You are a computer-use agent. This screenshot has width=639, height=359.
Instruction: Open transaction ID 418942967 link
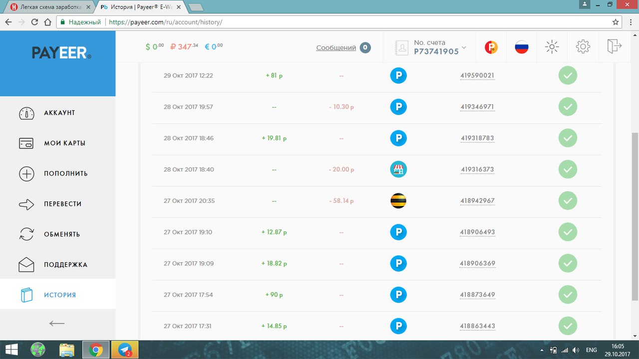point(477,201)
